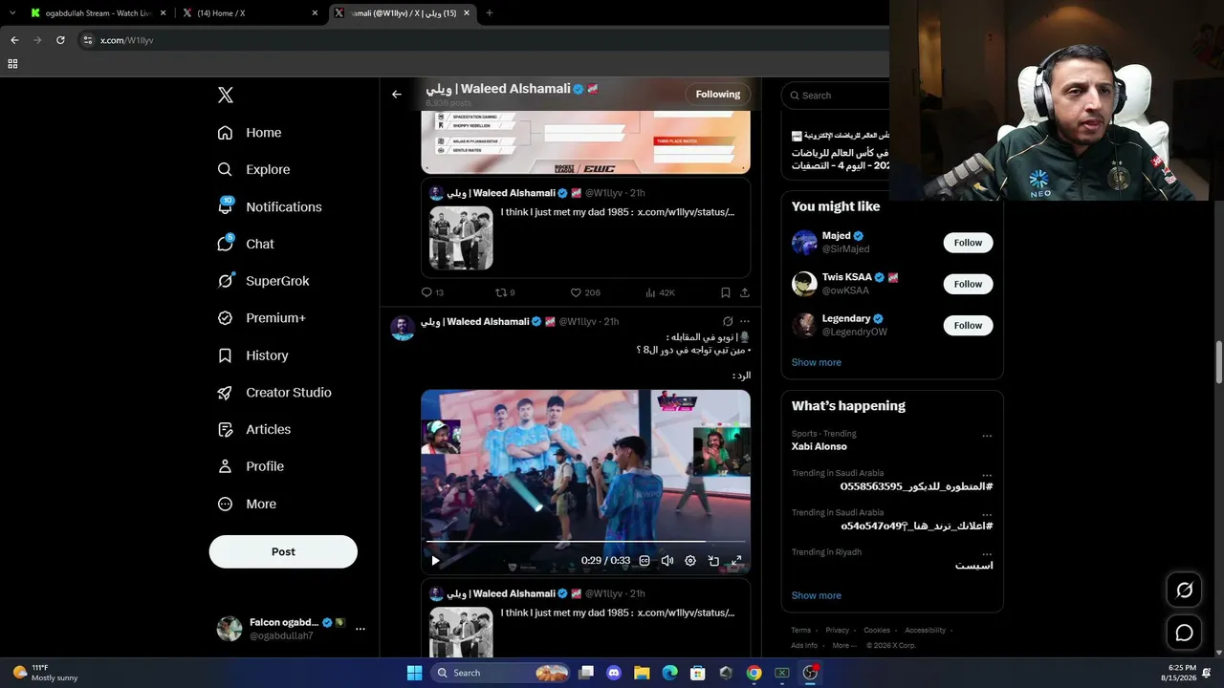
Task: Mute the video volume
Action: point(667,561)
